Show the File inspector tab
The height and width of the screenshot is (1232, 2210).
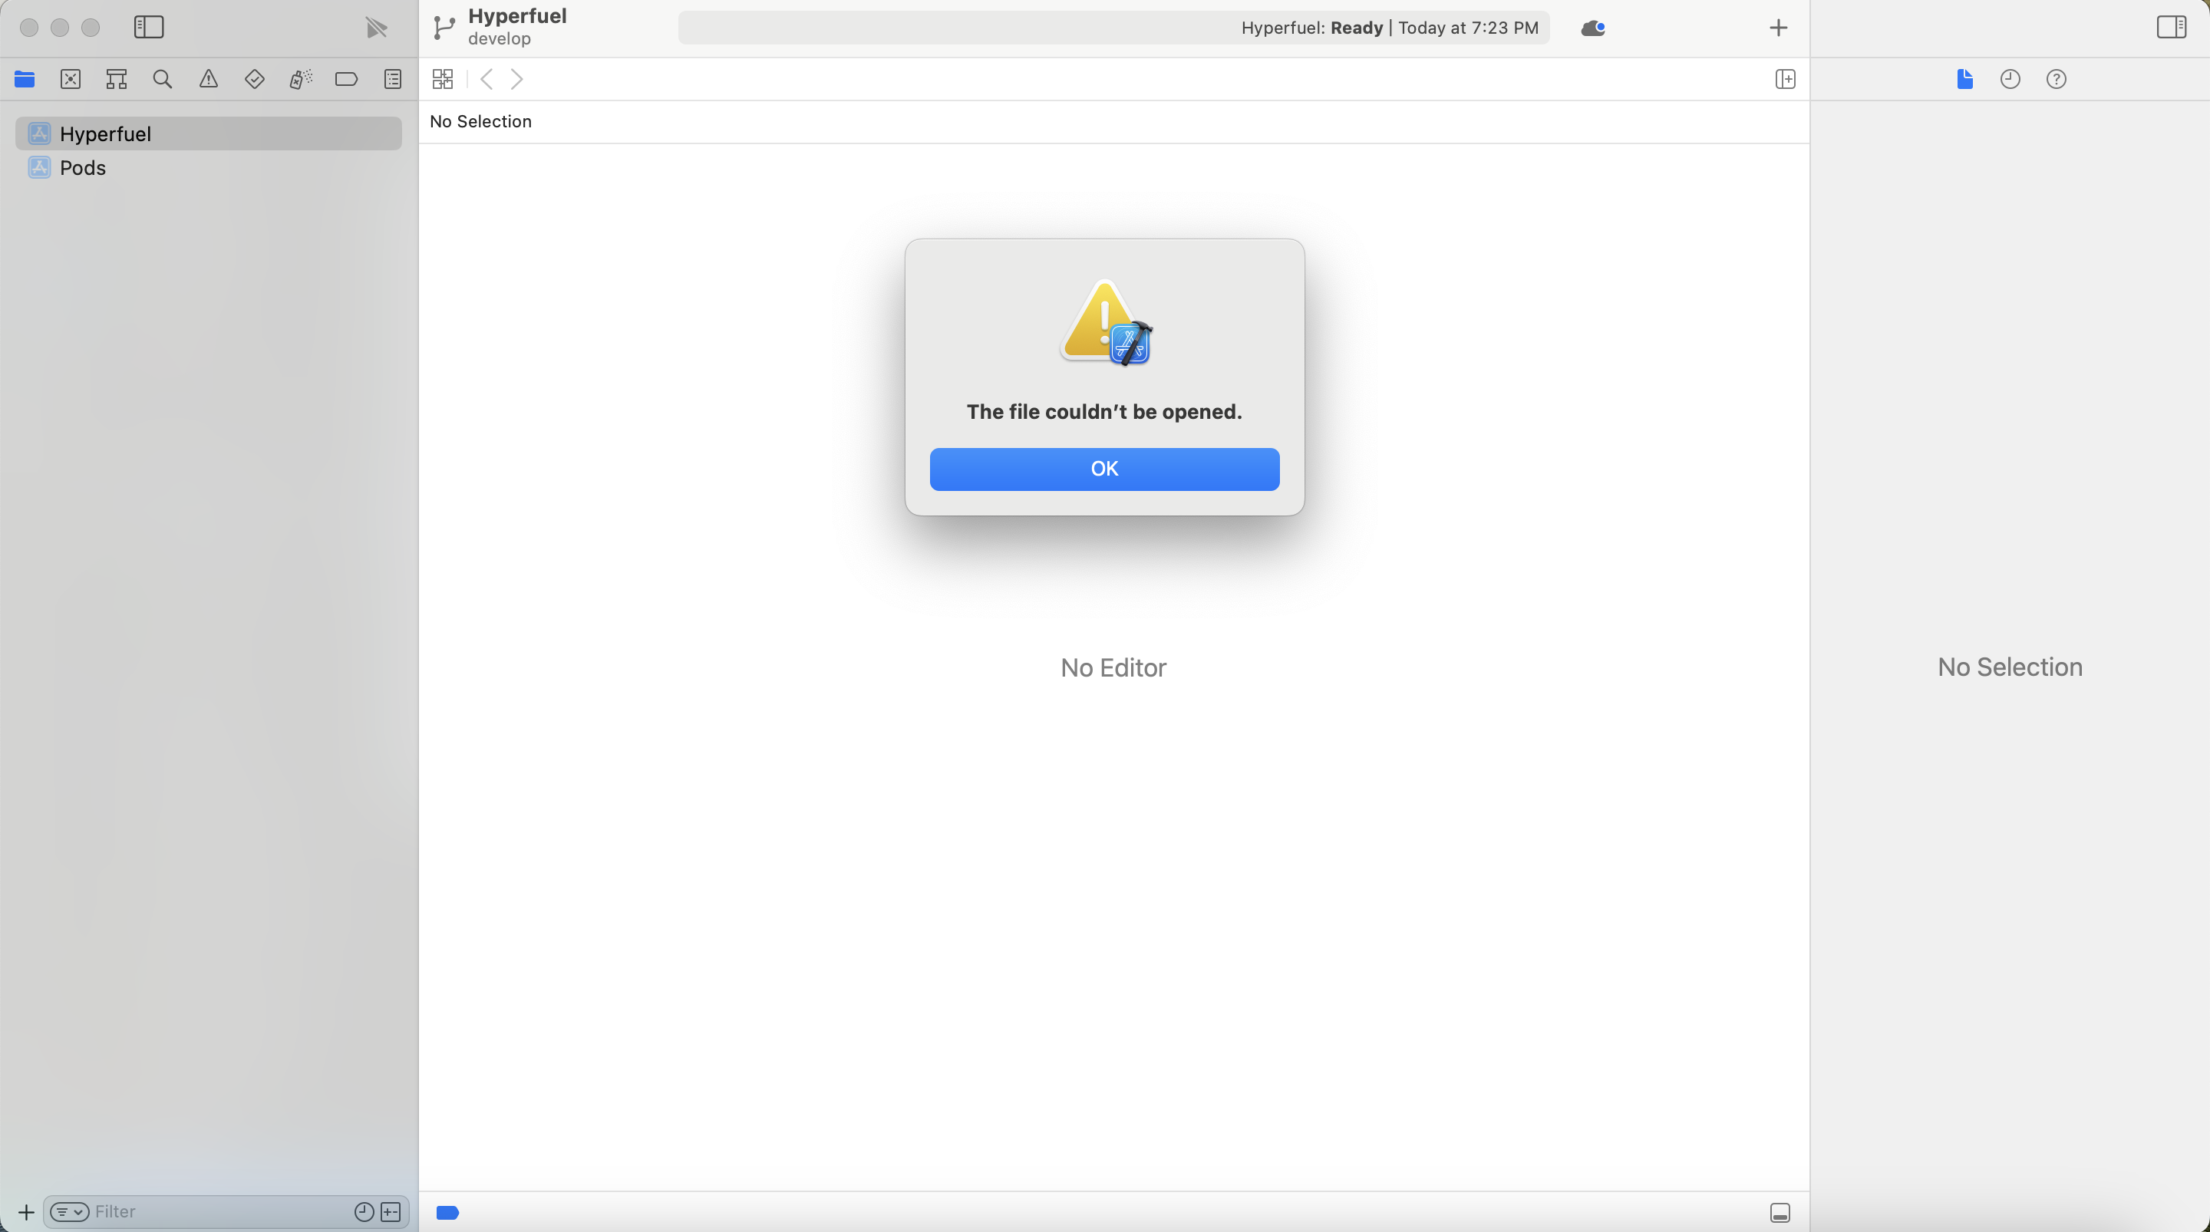tap(1964, 80)
